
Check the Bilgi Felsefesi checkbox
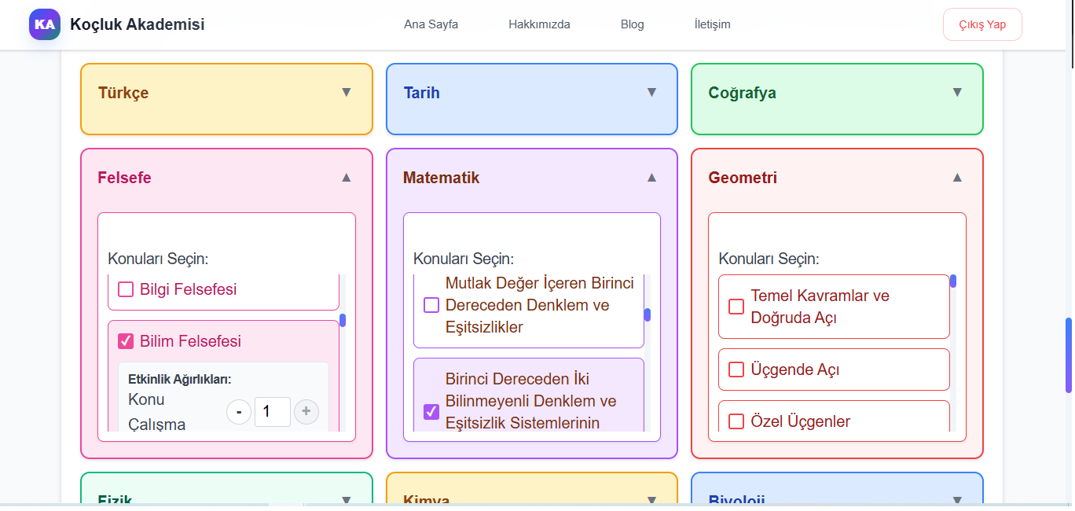tap(126, 289)
